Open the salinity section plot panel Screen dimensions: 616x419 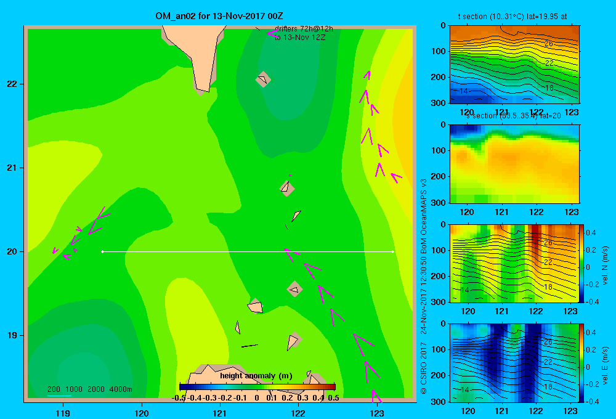(514, 164)
